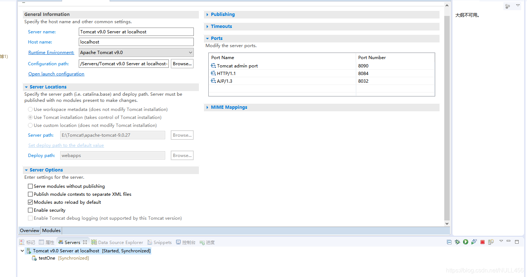
Task: Click the Servers tab icon
Action: coord(61,242)
